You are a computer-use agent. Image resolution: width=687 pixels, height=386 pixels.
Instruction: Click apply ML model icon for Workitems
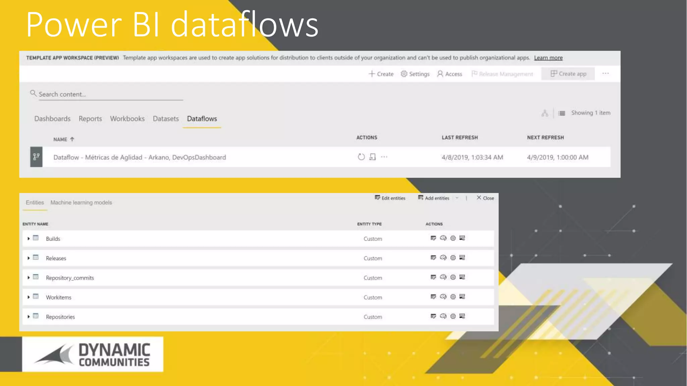443,297
